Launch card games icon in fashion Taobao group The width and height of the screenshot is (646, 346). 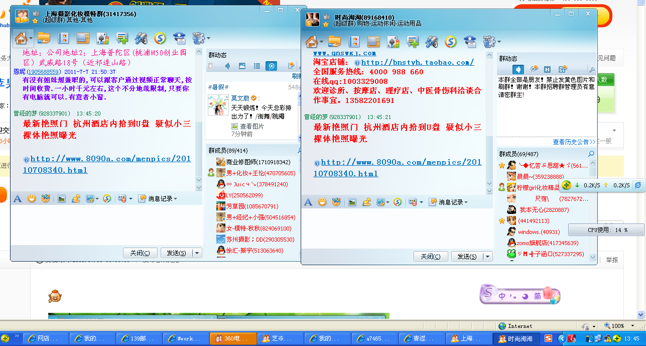pyautogui.click(x=393, y=42)
